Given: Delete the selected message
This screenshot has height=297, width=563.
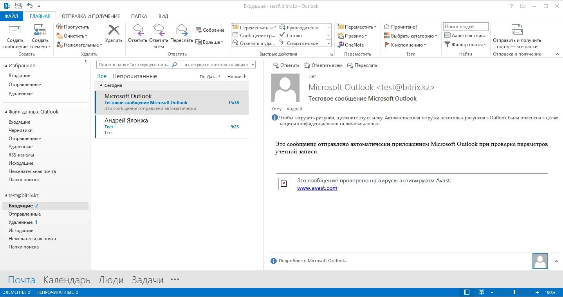Looking at the screenshot, I should [x=114, y=34].
